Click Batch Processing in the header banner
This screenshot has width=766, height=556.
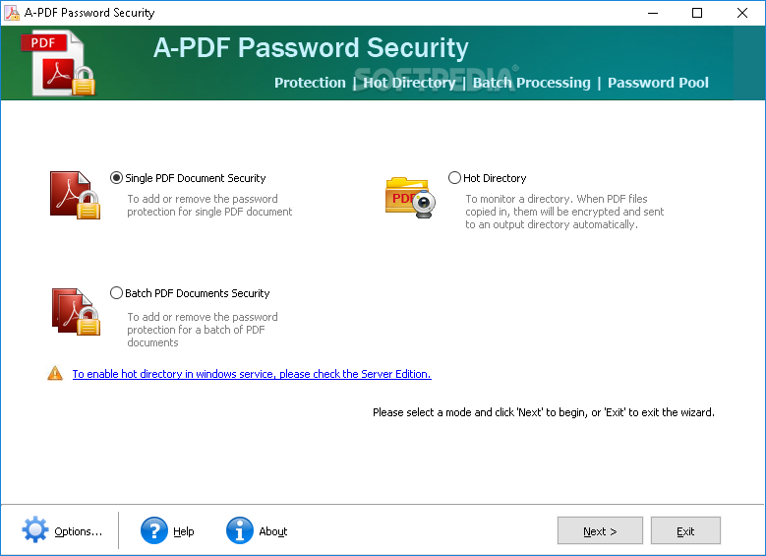click(532, 83)
